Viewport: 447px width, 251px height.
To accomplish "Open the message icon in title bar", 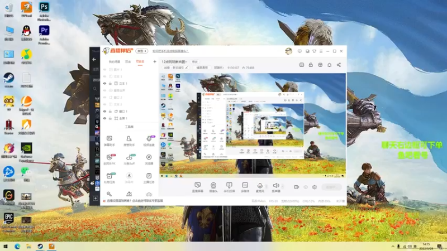I will point(299,51).
